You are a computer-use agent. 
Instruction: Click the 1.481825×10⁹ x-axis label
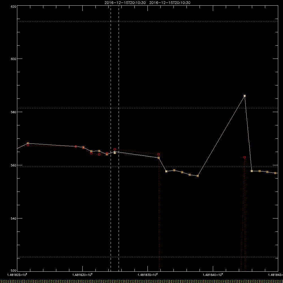click(17, 275)
